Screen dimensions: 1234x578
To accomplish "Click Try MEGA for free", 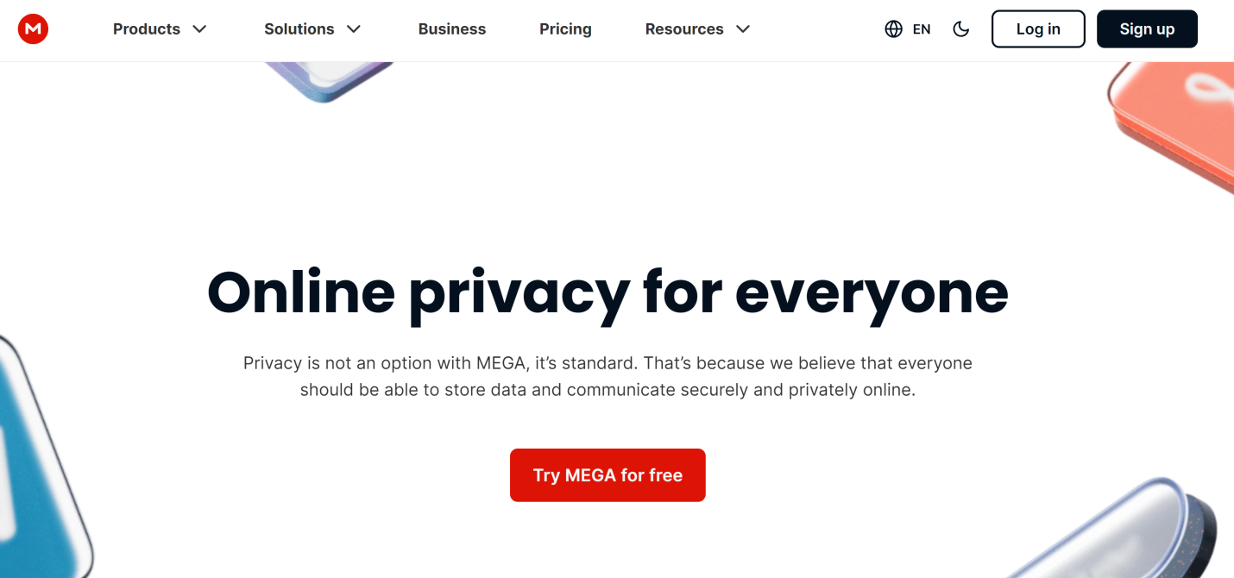I will tap(608, 475).
